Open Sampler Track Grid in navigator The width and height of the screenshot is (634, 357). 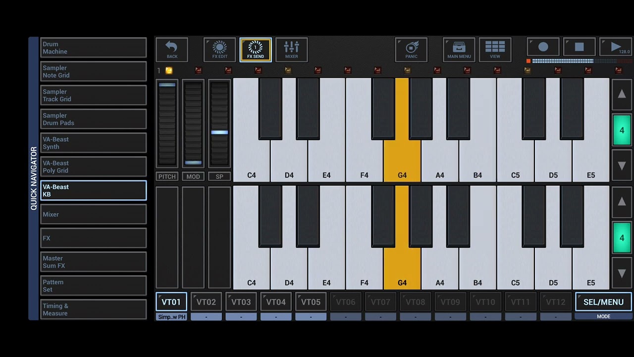(x=94, y=95)
